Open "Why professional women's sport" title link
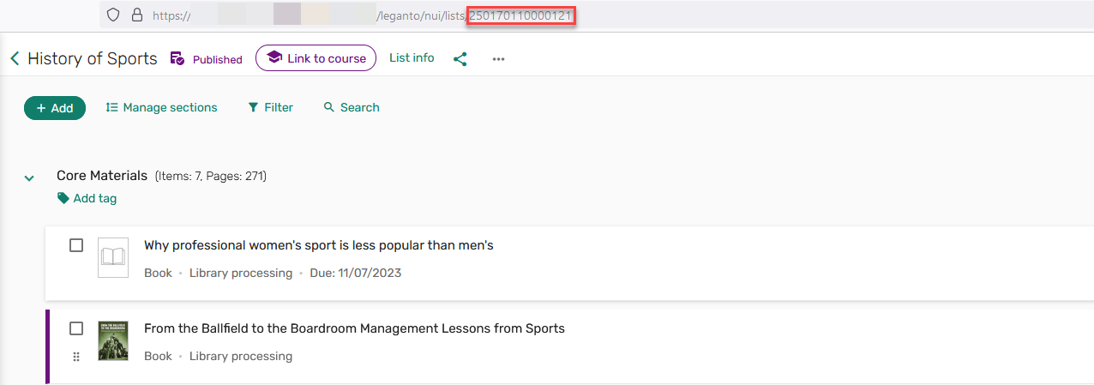The width and height of the screenshot is (1094, 385). [318, 245]
